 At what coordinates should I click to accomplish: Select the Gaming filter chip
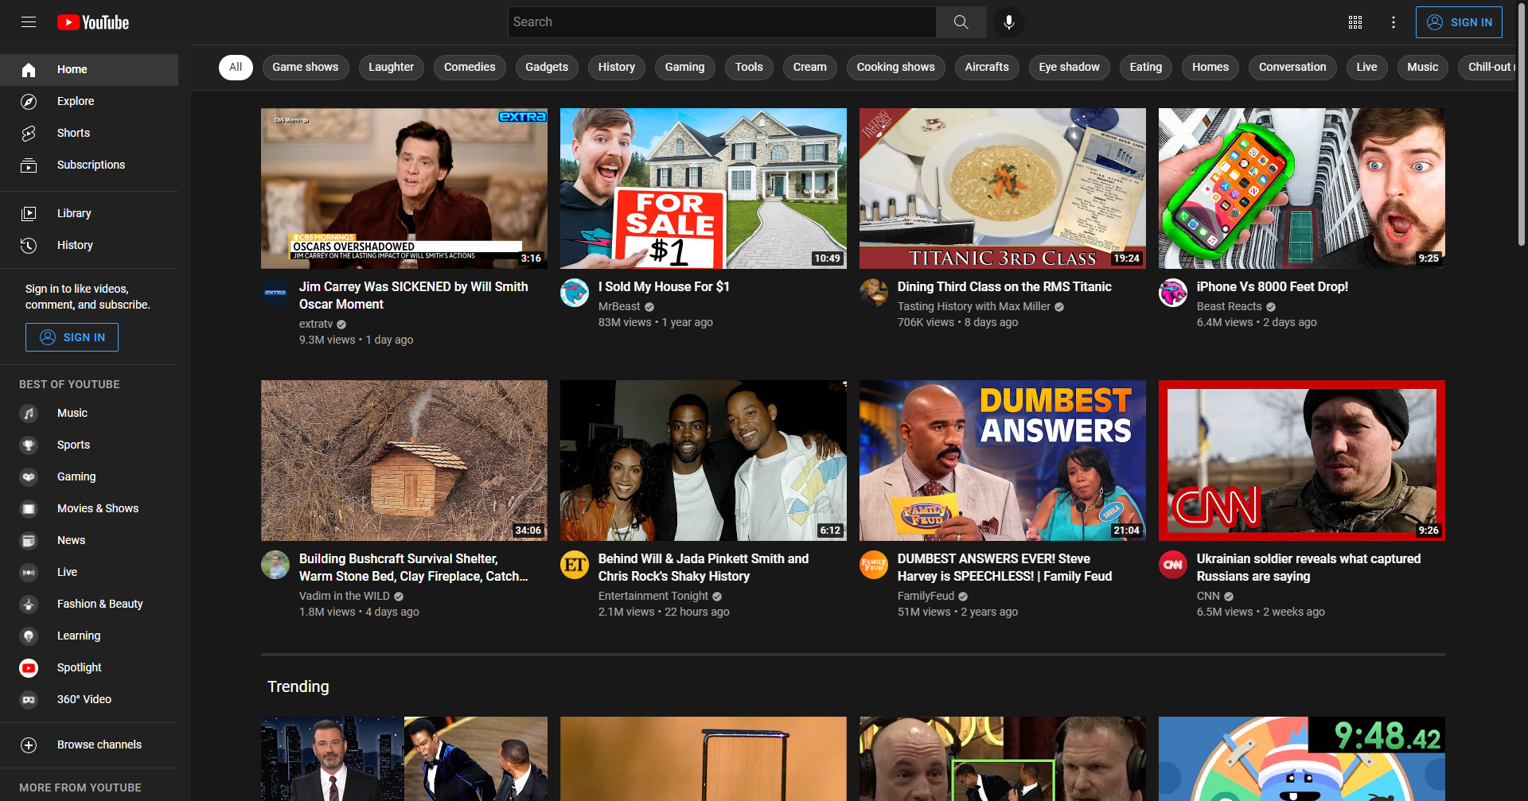coord(685,68)
